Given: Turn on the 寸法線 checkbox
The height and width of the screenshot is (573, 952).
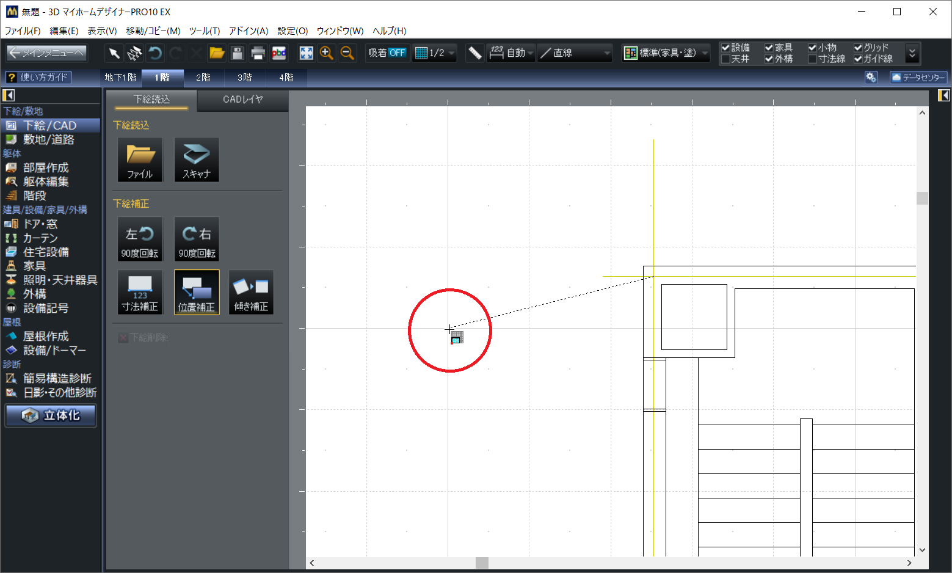Looking at the screenshot, I should [x=812, y=59].
